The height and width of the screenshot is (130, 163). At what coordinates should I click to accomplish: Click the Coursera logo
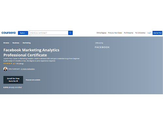click(8, 33)
